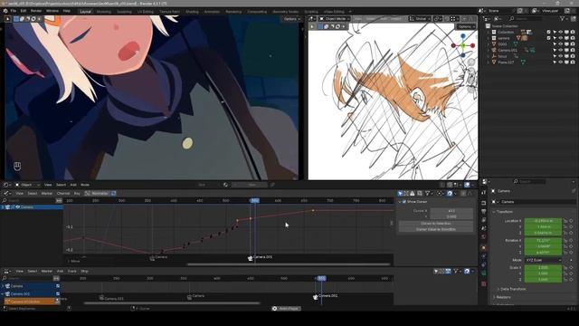This screenshot has height=326, width=579.
Task: Click the sketch viewport editor type icon
Action: (x=312, y=18)
